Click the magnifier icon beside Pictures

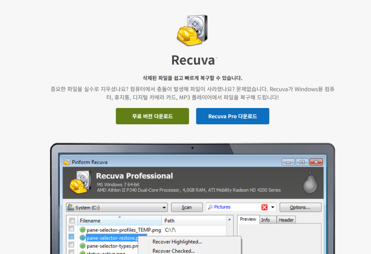click(211, 207)
